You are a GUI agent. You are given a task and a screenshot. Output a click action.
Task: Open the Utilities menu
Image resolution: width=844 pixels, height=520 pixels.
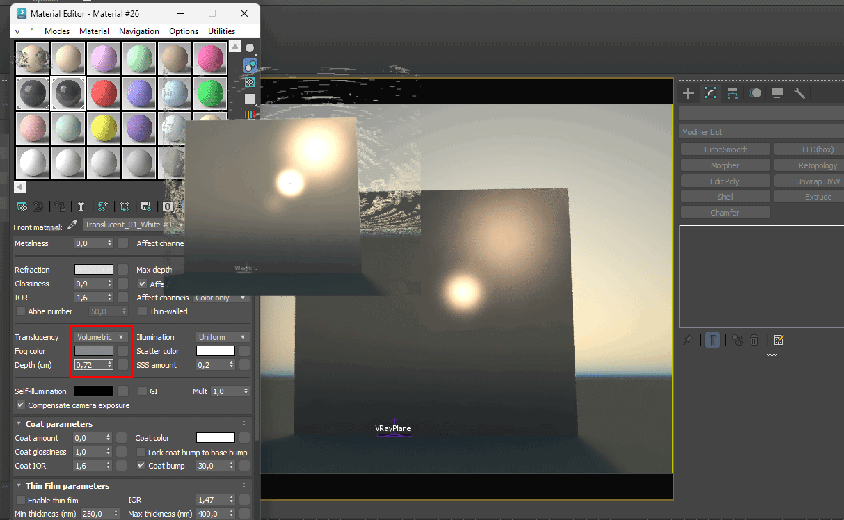222,31
